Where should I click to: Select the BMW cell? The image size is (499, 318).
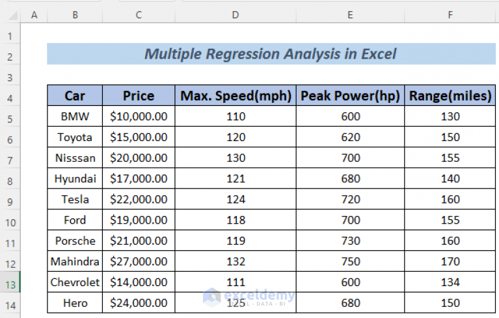tap(75, 116)
